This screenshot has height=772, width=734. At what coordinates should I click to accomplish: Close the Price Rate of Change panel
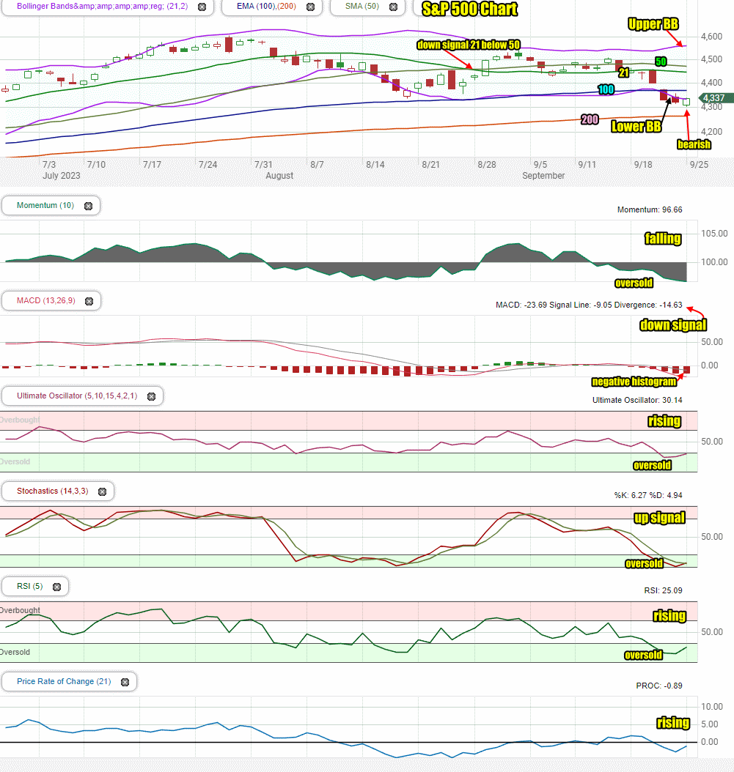[x=125, y=682]
